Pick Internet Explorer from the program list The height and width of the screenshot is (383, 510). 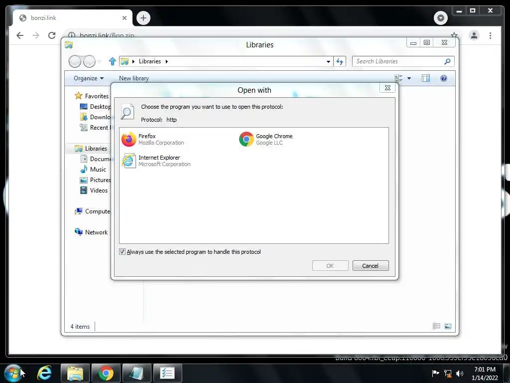tap(156, 161)
